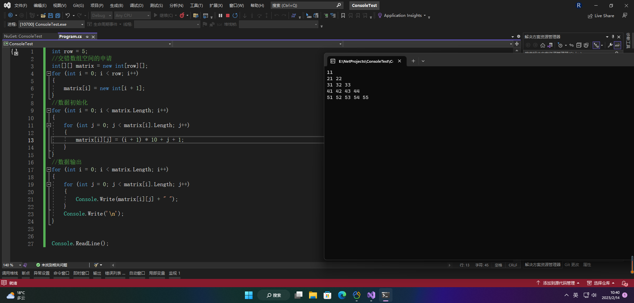Open the process dropdown showing ConsoleTest.exe

pyautogui.click(x=52, y=24)
